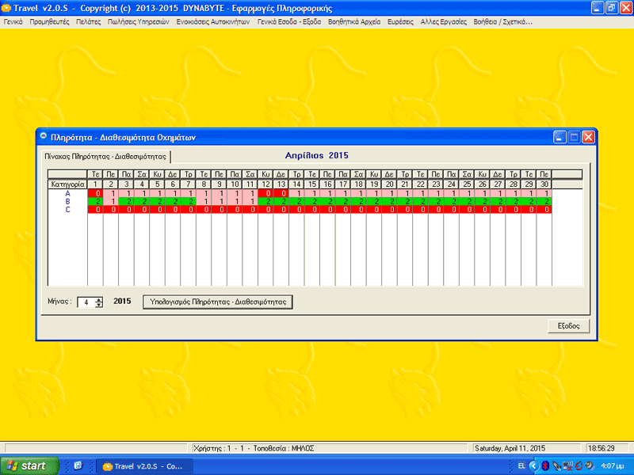The image size is (634, 475).
Task: Click the Bluetooth icon in system tray
Action: click(544, 466)
